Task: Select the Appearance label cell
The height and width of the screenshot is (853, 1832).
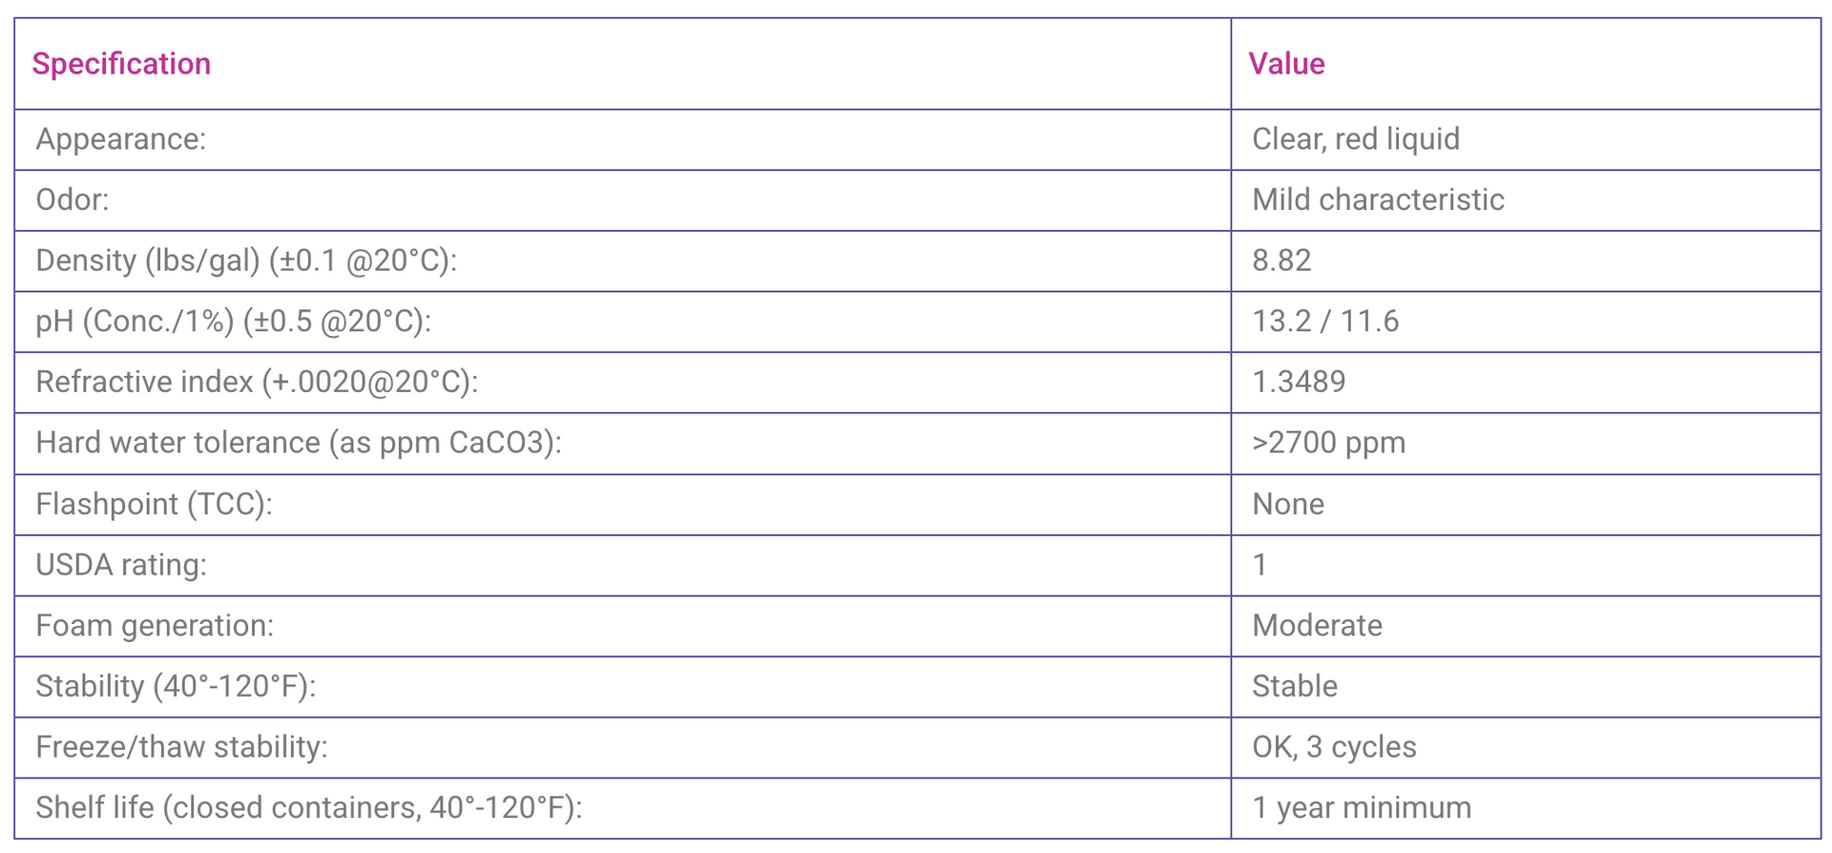Action: coord(121,139)
